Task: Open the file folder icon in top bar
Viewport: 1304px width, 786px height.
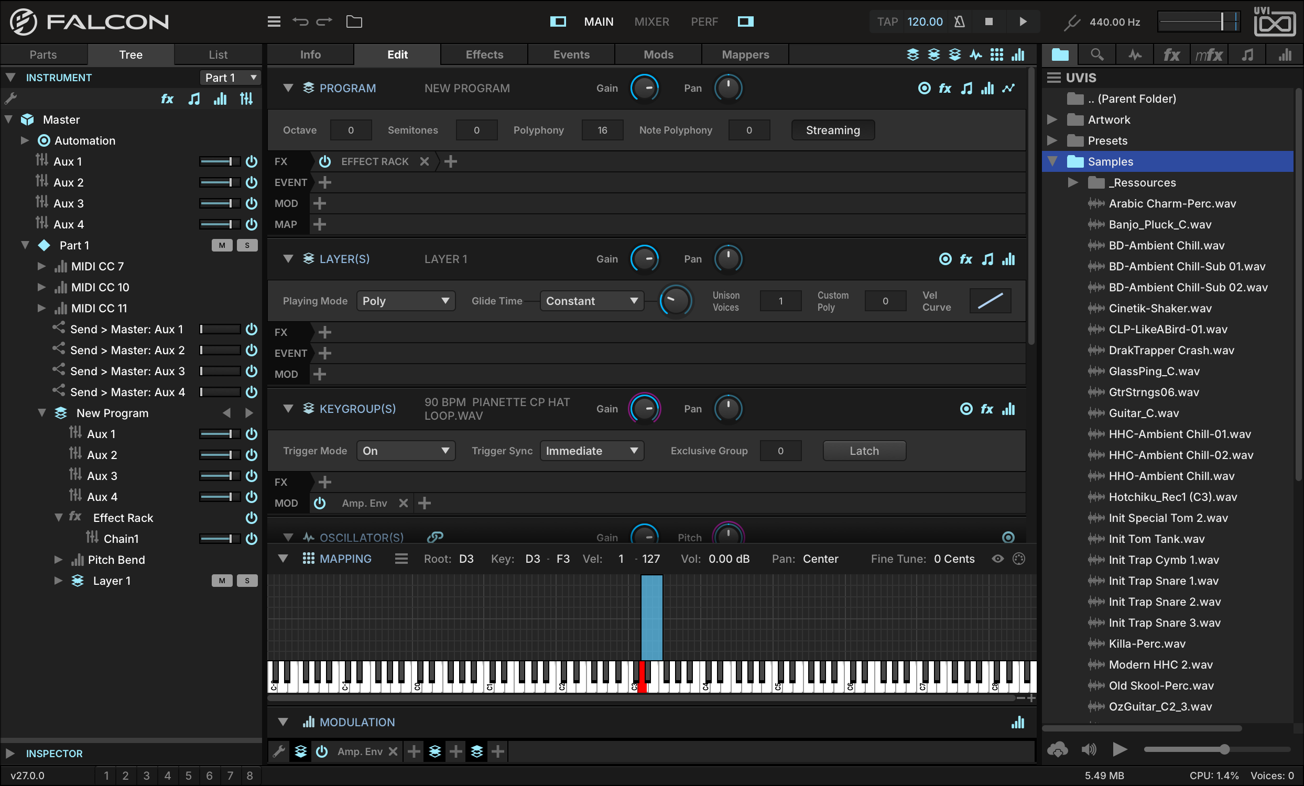Action: click(354, 21)
